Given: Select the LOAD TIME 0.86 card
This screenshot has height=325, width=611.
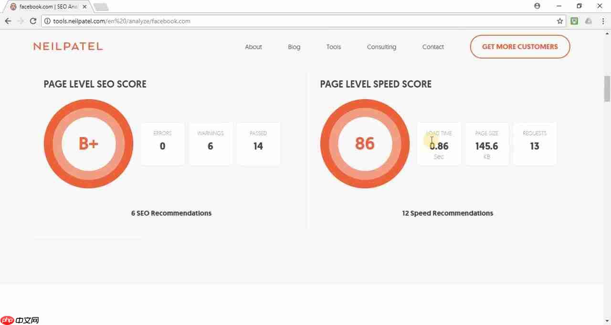Looking at the screenshot, I should (439, 143).
